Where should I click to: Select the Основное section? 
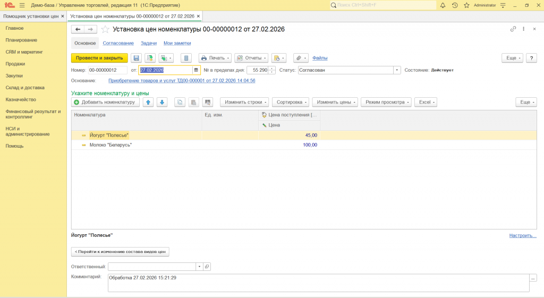pos(85,43)
